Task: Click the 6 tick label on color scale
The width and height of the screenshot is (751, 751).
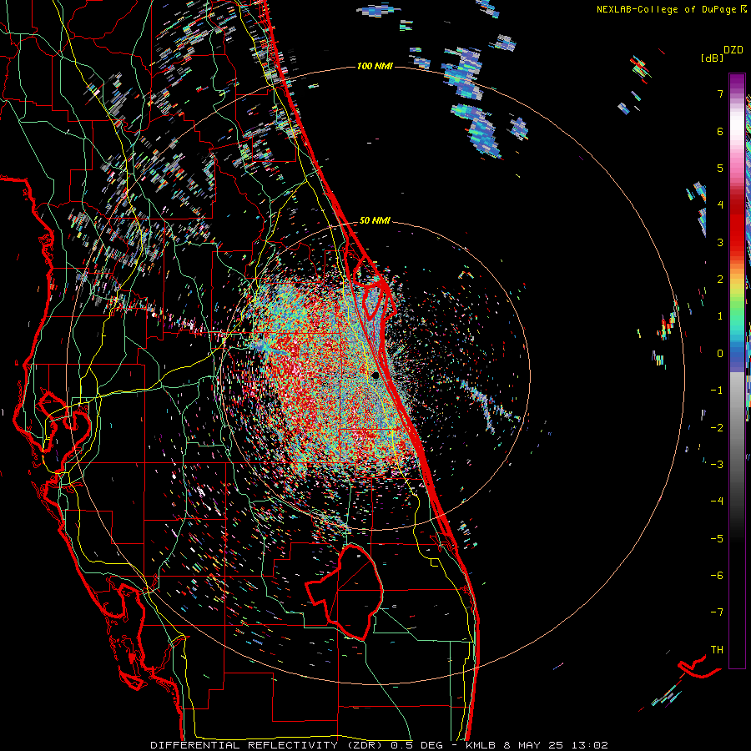Action: click(720, 131)
